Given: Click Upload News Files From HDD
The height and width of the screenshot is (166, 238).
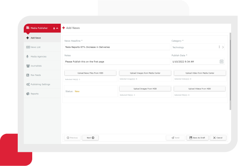Looking at the screenshot, I should pyautogui.click(x=90, y=73).
